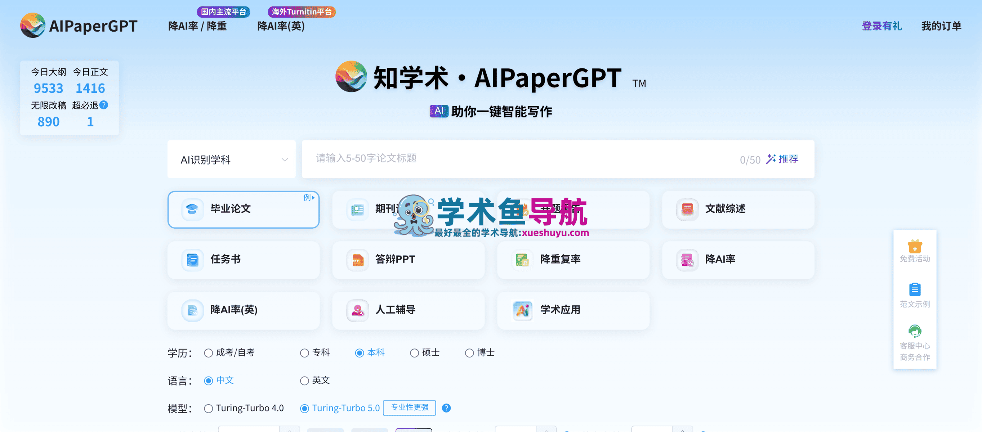Click the help icon beside 超必退
Image resolution: width=982 pixels, height=432 pixels.
[104, 105]
